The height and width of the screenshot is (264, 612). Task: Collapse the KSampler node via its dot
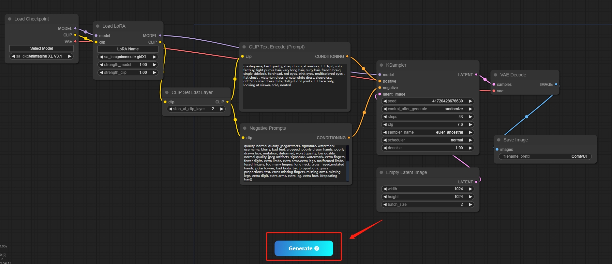[381, 65]
